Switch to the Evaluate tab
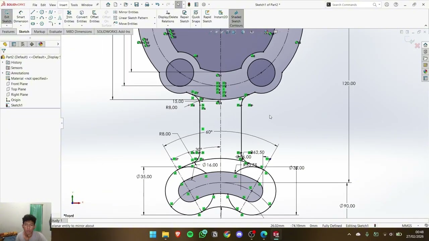The image size is (429, 241). 56,31
